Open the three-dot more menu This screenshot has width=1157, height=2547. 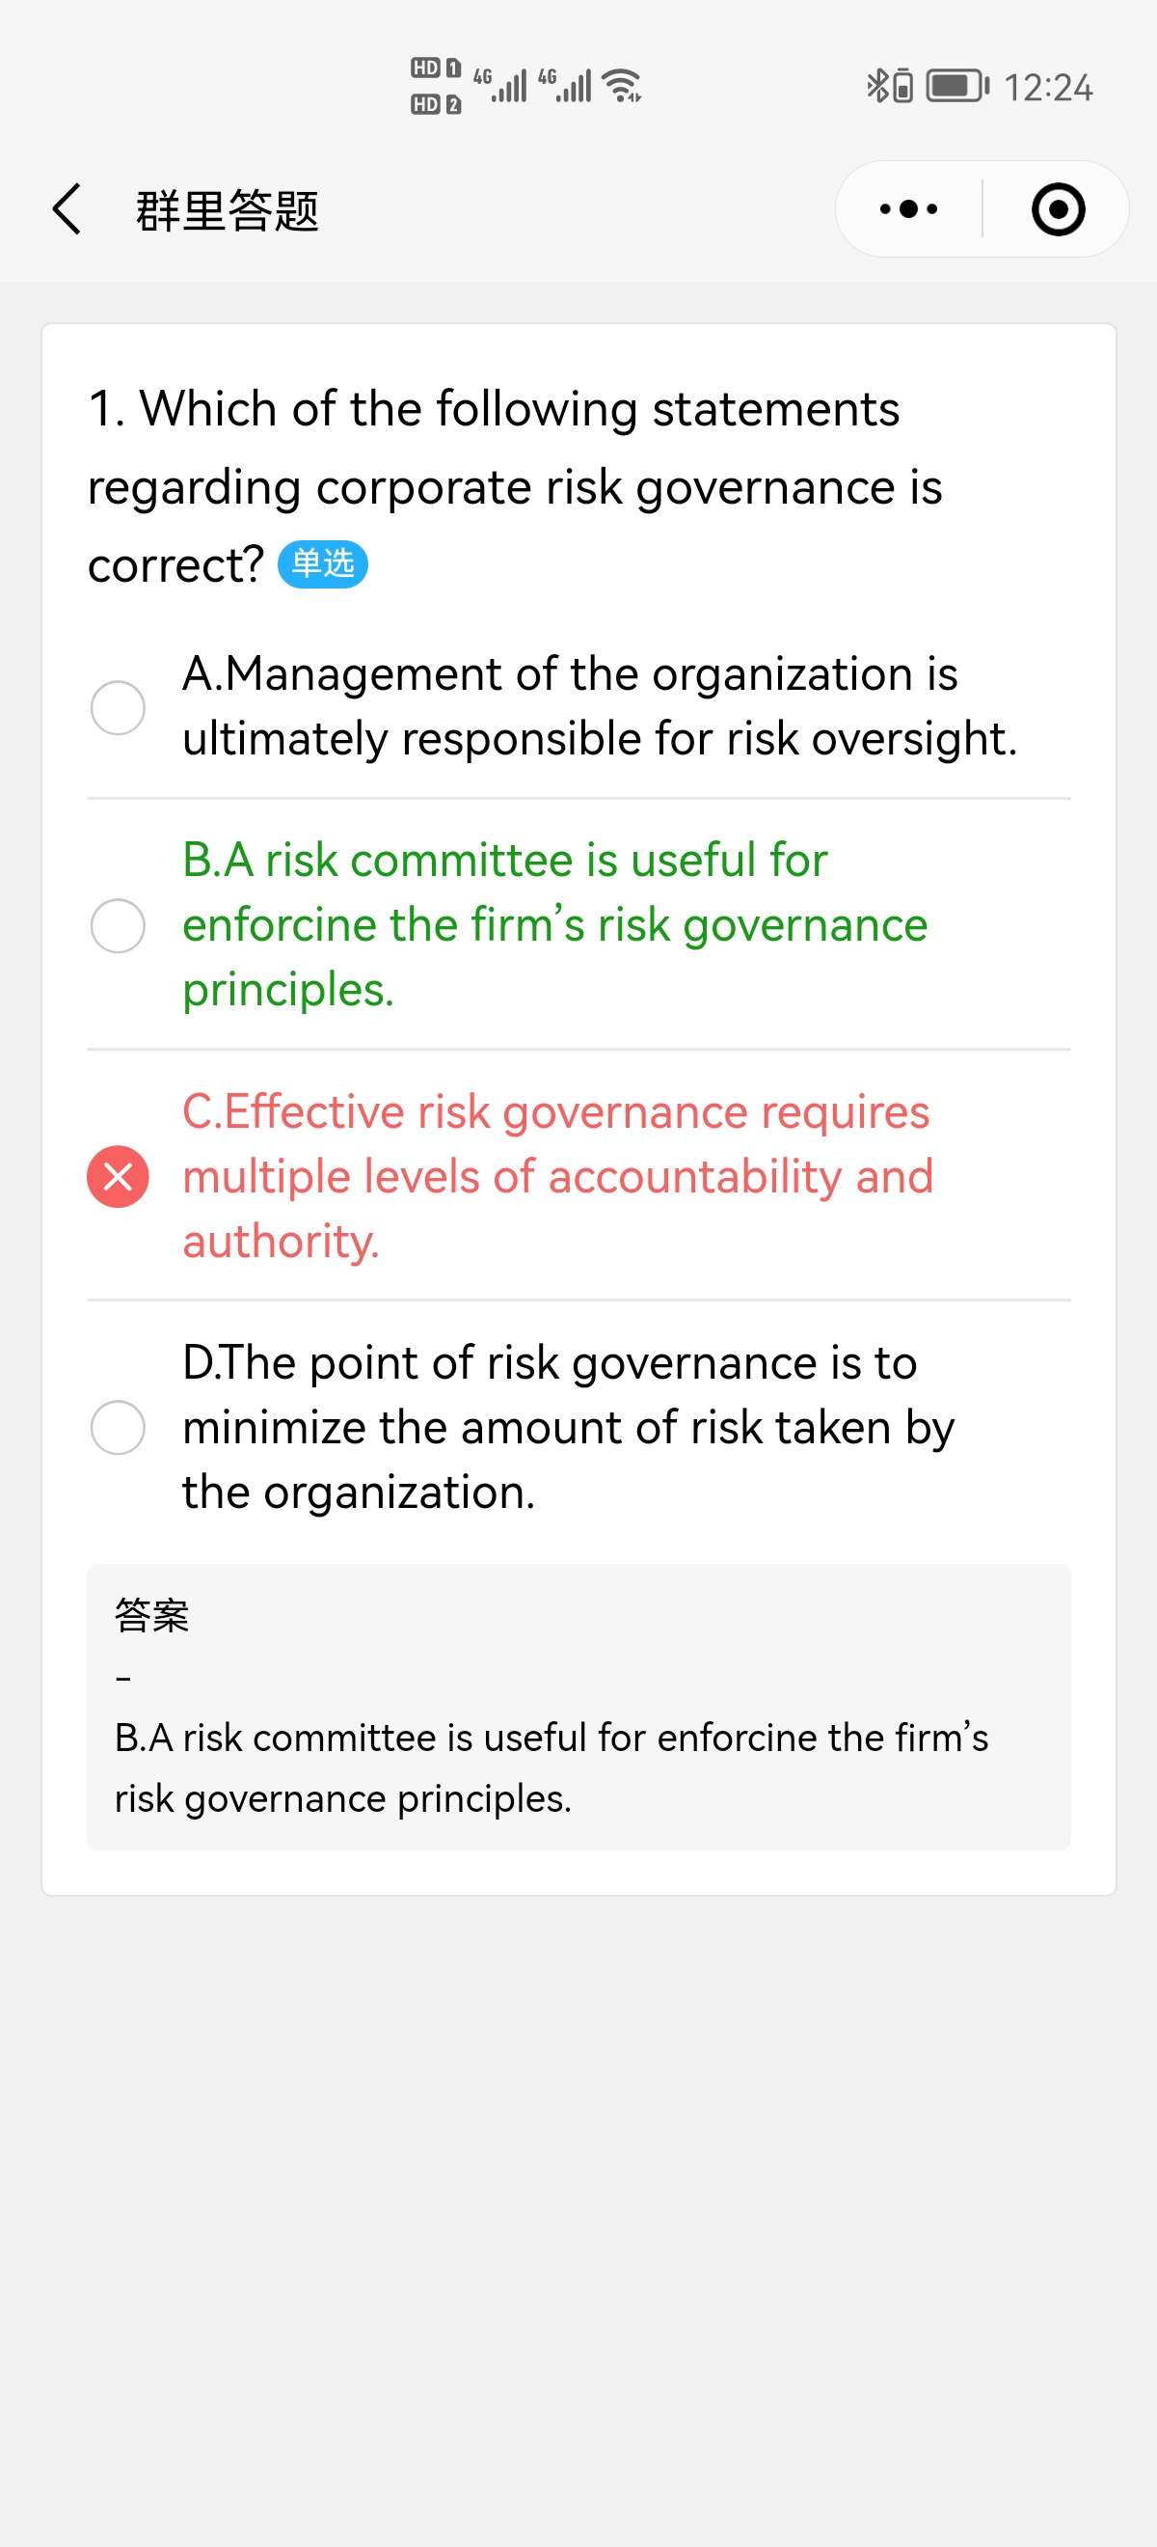click(908, 209)
